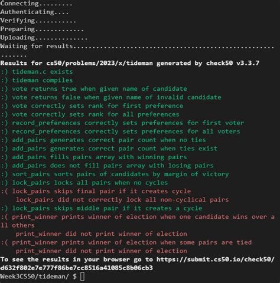Click 'lock_pairs locks all pairs when no cycles'
The image size is (280, 283).
84,183
